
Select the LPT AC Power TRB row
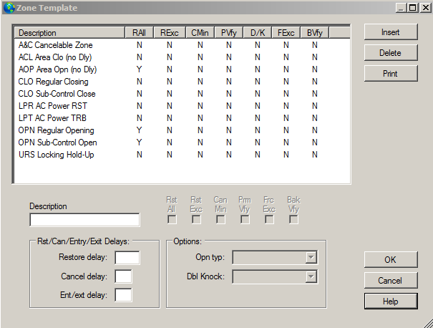183,118
